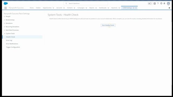
Task: Expand the Campaigns tab dropdown arrow
Action: pos(86,8)
